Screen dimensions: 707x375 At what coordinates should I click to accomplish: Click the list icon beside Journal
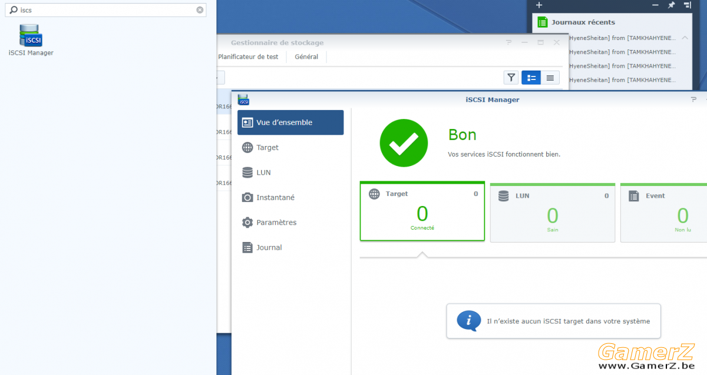point(247,247)
